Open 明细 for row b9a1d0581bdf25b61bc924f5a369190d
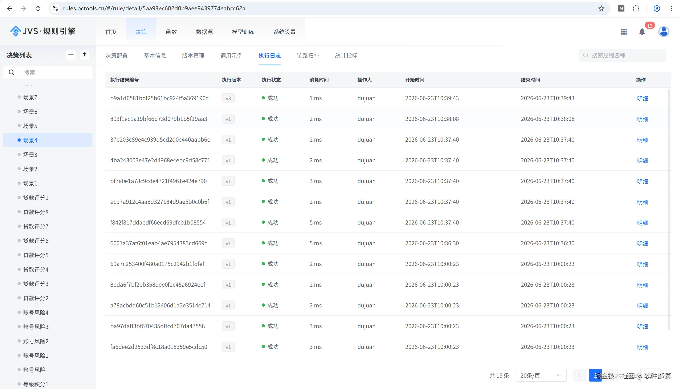Viewport: 680px width, 389px height. tap(642, 98)
